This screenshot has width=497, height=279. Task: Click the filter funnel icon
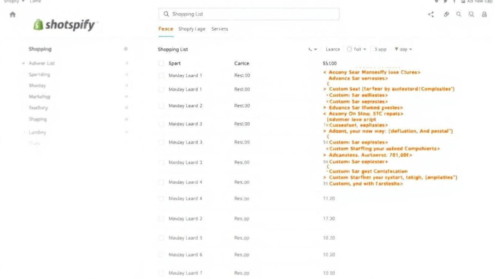pos(396,49)
